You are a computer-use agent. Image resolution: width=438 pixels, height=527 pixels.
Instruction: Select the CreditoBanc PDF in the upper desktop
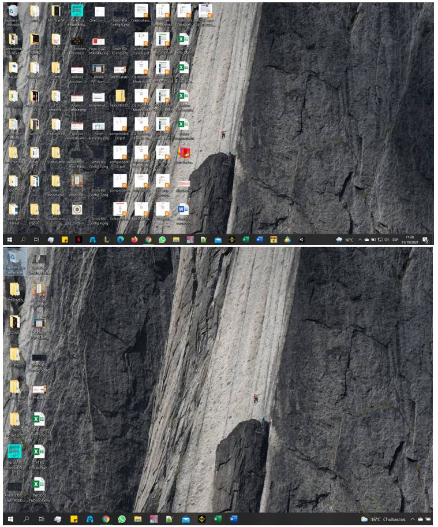tap(141, 13)
